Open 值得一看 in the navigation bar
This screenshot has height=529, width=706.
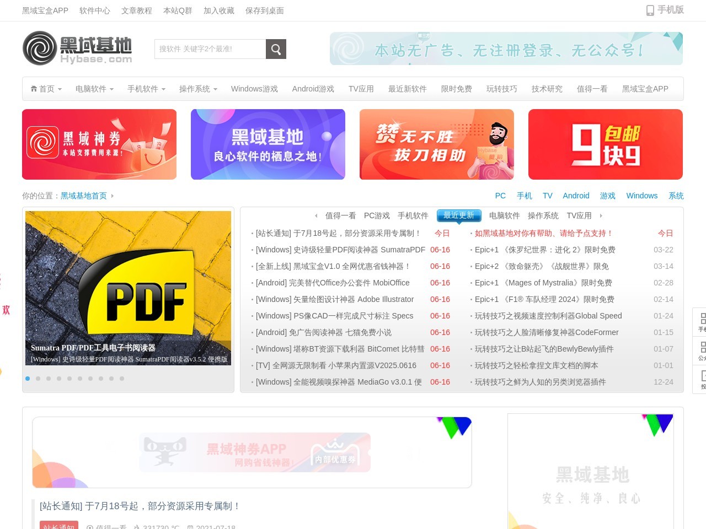592,89
